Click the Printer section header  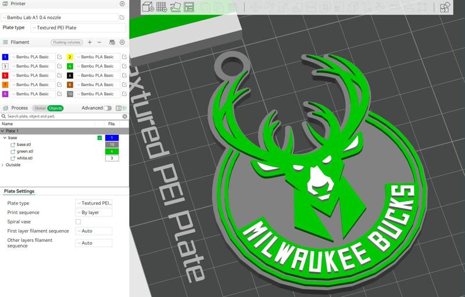pos(18,3)
